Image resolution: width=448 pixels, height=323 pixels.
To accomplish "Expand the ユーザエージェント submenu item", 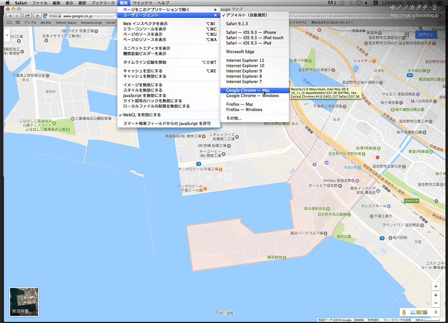I will (169, 15).
